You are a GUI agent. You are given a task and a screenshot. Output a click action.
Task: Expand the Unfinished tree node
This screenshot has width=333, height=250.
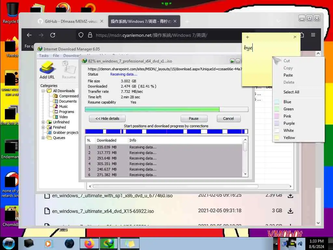pyautogui.click(x=43, y=122)
